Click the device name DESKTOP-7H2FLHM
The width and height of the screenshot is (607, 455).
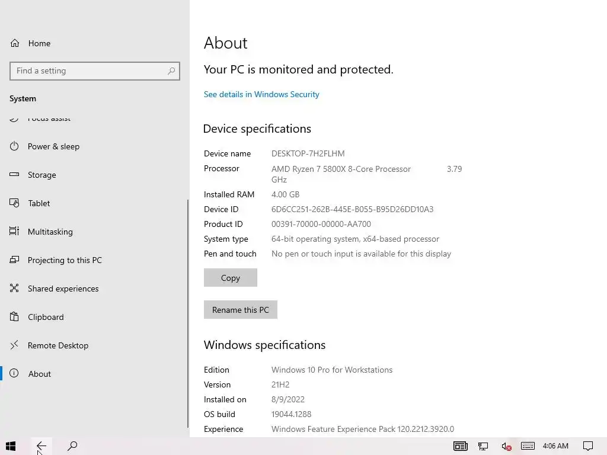pos(308,153)
